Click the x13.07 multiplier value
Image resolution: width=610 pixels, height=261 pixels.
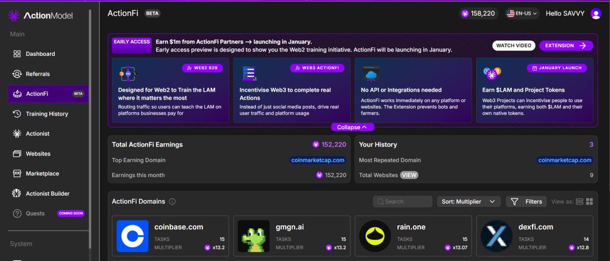pyautogui.click(x=460, y=248)
